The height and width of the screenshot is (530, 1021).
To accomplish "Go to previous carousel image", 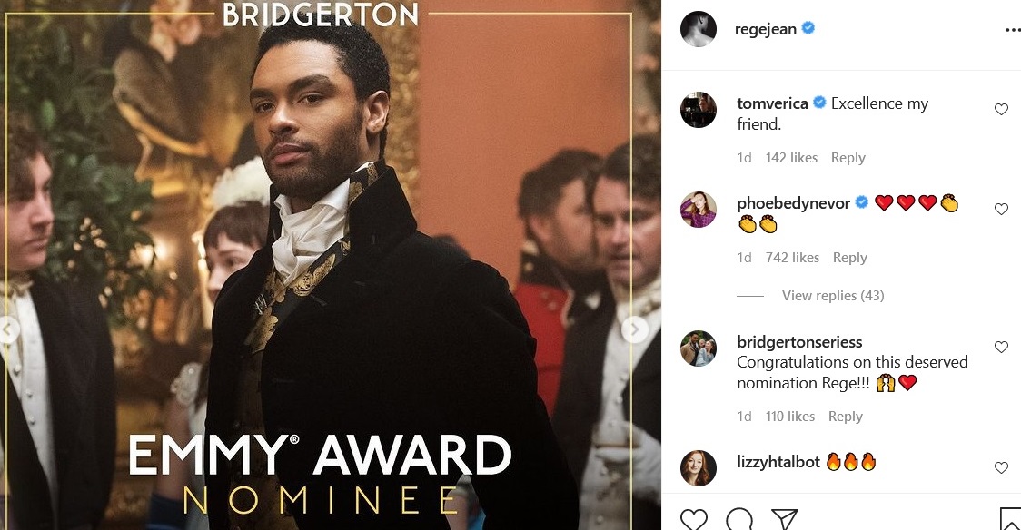I will [x=8, y=329].
